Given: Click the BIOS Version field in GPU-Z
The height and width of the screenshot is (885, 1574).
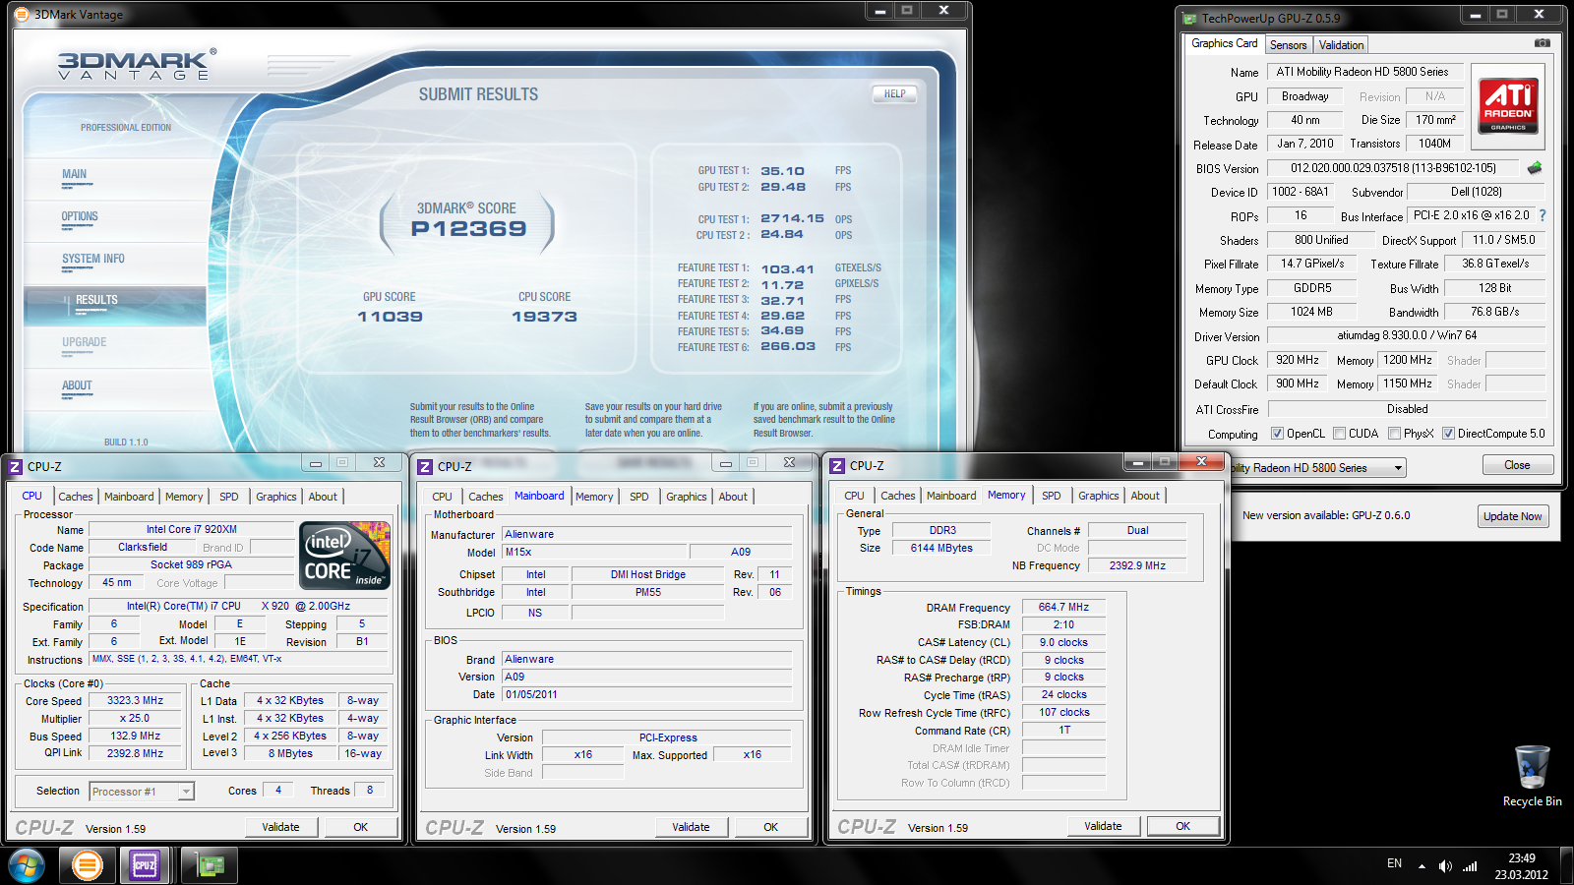Looking at the screenshot, I should [x=1393, y=168].
